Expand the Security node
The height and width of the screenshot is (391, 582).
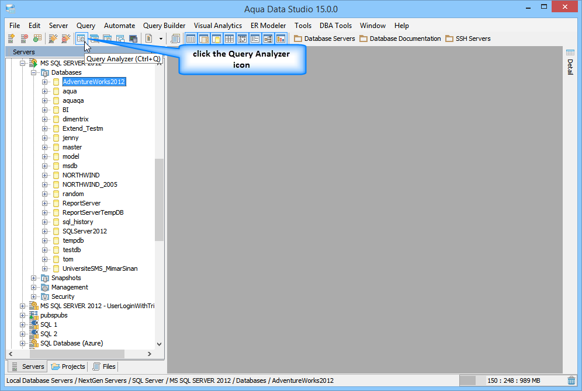coord(33,296)
